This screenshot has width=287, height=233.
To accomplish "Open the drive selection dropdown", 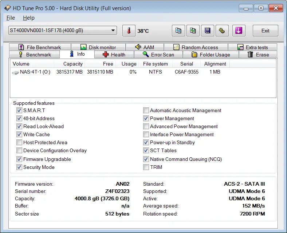I will (x=62, y=30).
